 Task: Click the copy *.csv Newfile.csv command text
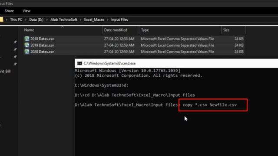click(209, 105)
